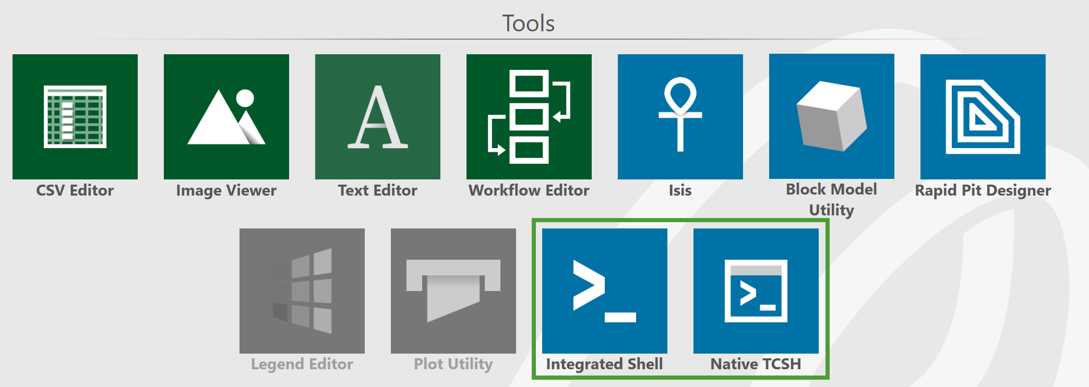This screenshot has width=1089, height=387.
Task: Open the CSV Editor spreadsheet icon
Action: coord(75,116)
